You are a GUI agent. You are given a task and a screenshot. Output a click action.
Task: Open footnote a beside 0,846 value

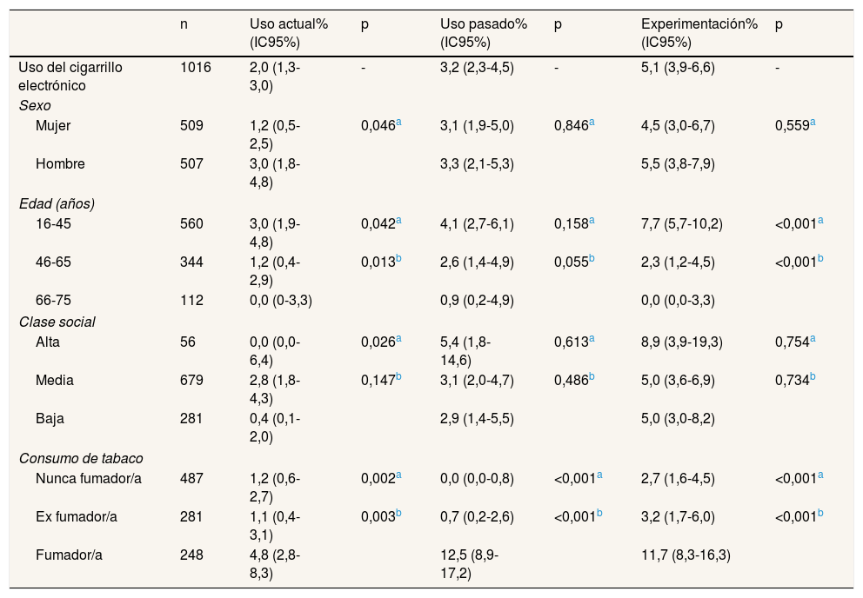(x=592, y=123)
